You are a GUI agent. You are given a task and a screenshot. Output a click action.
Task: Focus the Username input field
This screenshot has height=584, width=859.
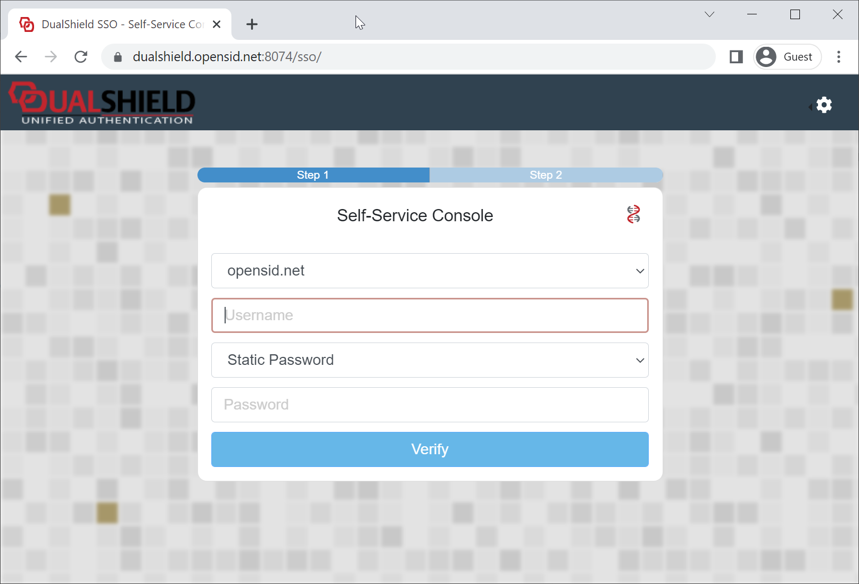click(x=429, y=315)
